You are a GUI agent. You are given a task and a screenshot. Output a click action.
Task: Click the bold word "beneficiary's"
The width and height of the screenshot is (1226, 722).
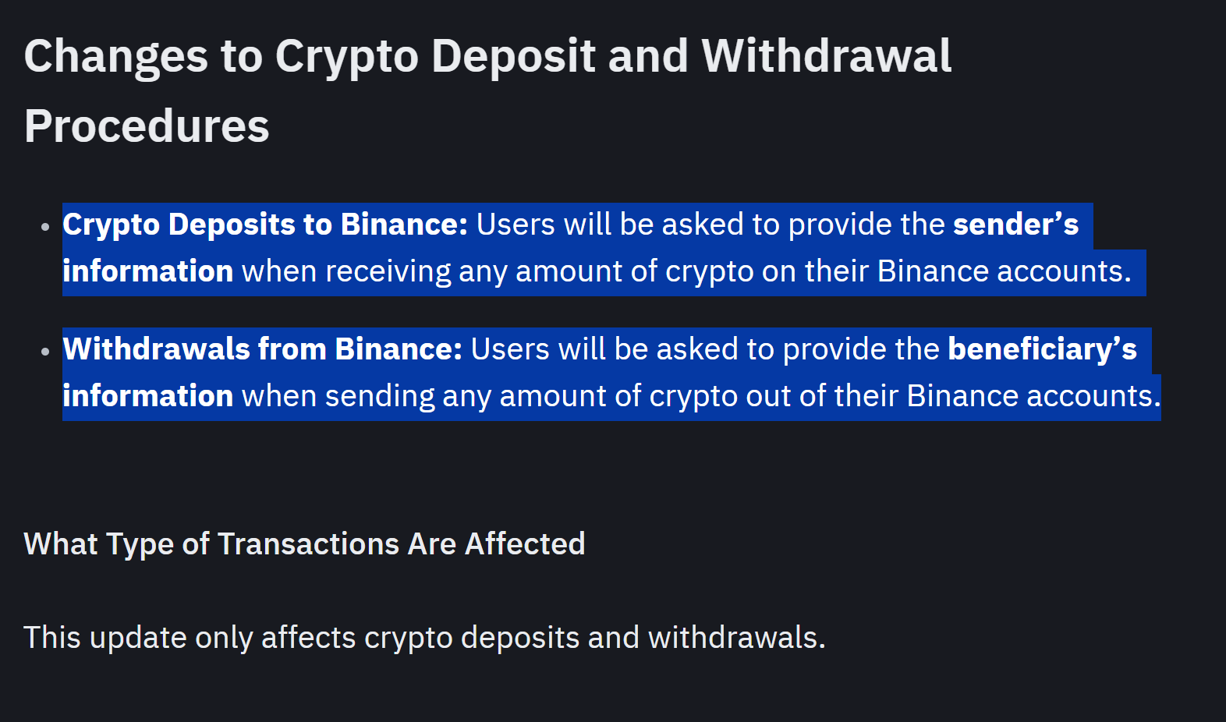pyautogui.click(x=1042, y=349)
